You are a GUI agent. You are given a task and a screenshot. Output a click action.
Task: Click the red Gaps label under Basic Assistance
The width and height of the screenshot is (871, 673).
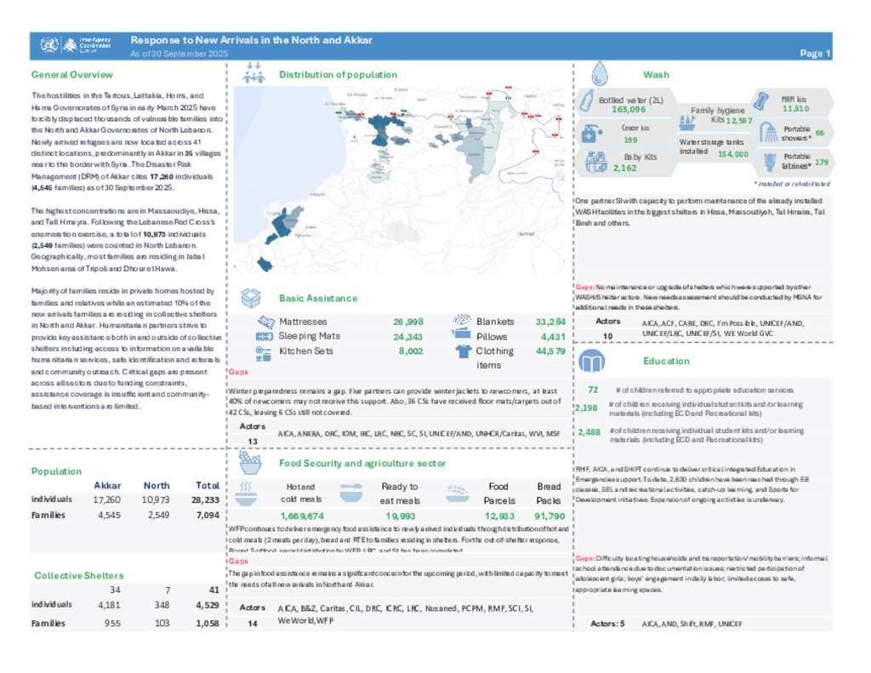point(239,373)
